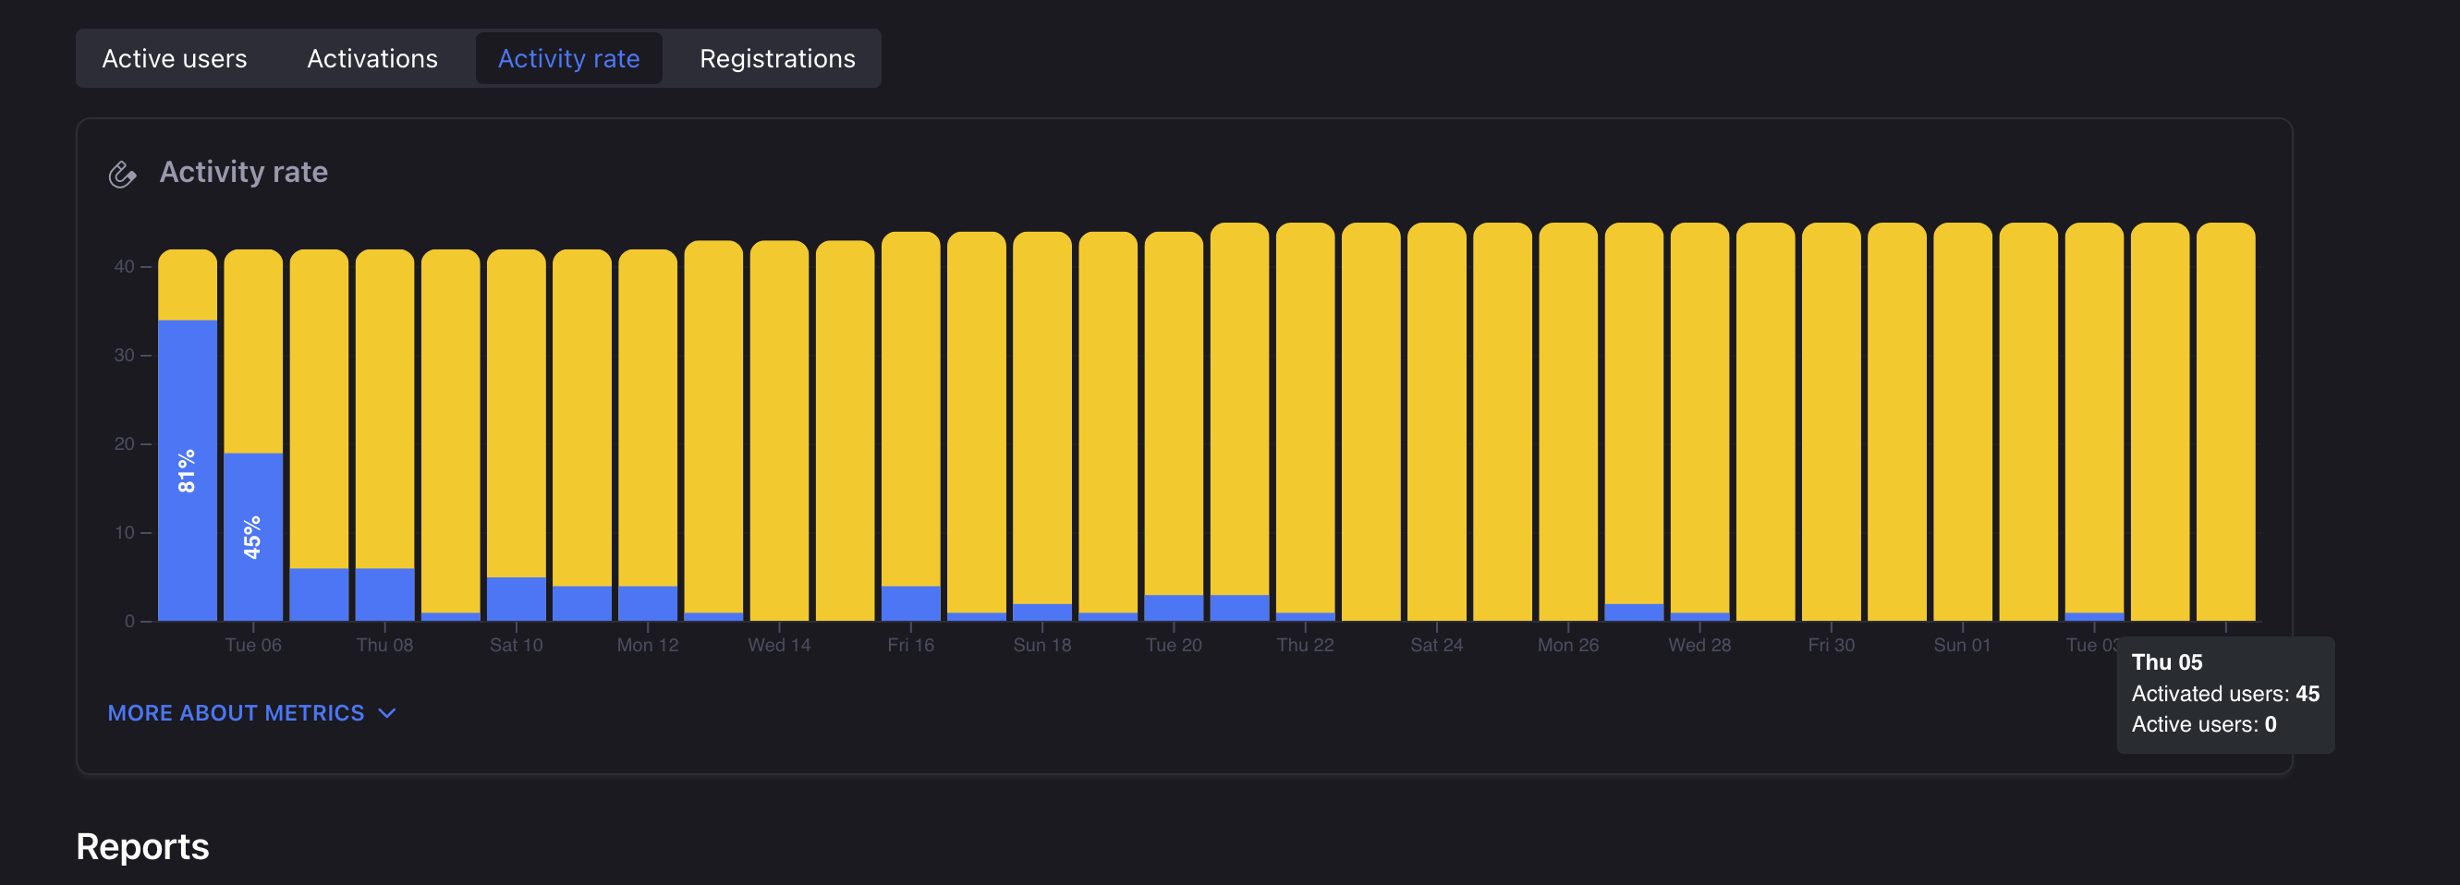Select the bar above Thu 08

[x=384, y=434]
